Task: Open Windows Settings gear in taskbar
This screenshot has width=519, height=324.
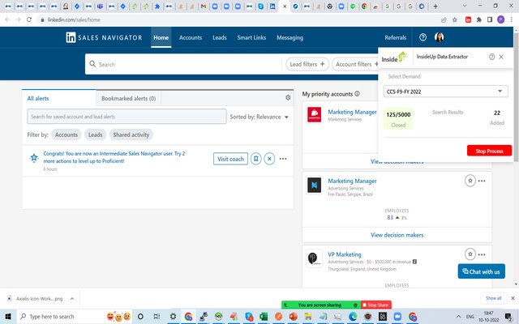Action: click(173, 317)
